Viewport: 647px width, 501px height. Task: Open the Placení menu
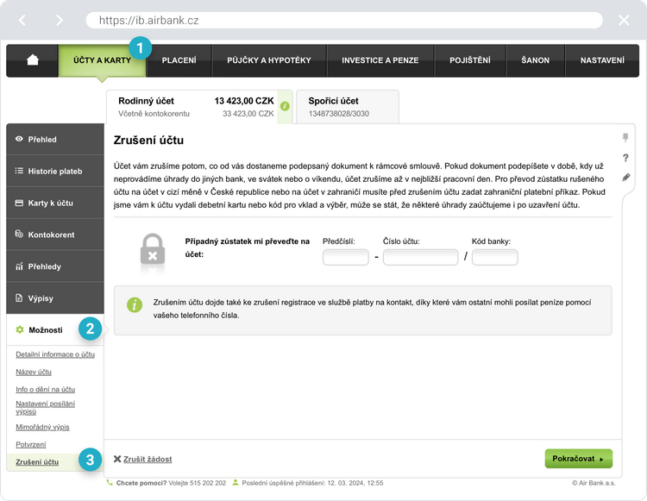179,60
